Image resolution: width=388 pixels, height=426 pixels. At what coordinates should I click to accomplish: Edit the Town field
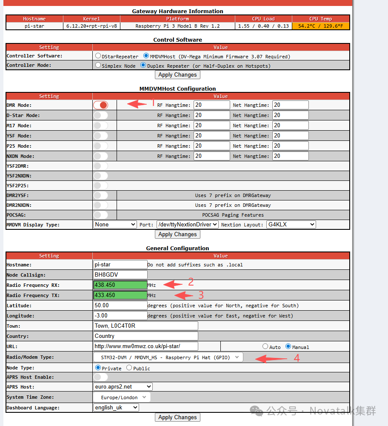[145, 326]
